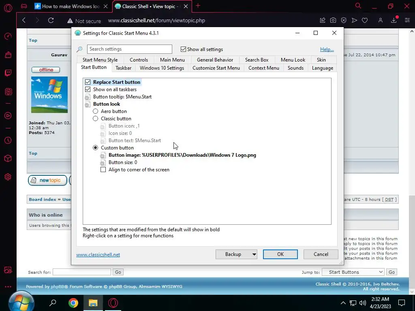Open Customize Start Menu tab
Image resolution: width=415 pixels, height=311 pixels.
216,68
